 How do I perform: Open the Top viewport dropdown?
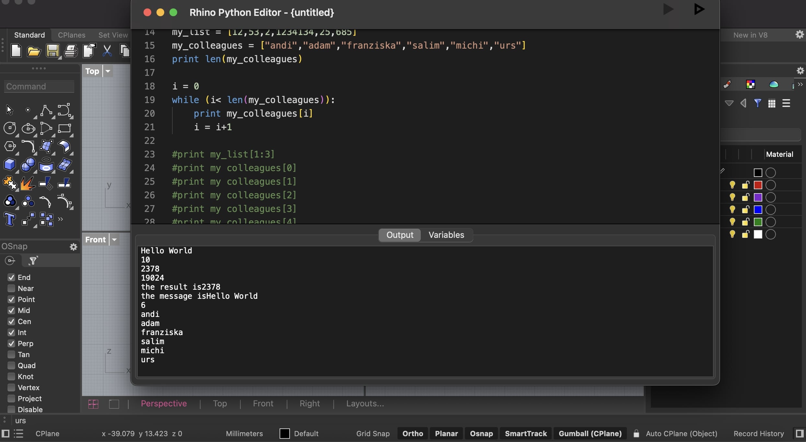(108, 71)
